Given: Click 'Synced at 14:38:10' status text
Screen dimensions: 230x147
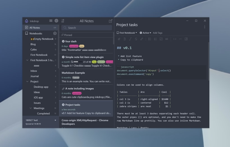Looking at the screenshot, I should click(33, 124).
